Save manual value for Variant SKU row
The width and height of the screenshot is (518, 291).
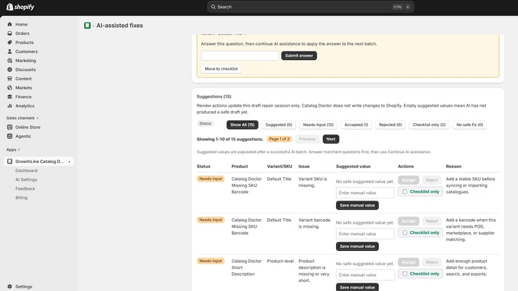[x=357, y=205]
